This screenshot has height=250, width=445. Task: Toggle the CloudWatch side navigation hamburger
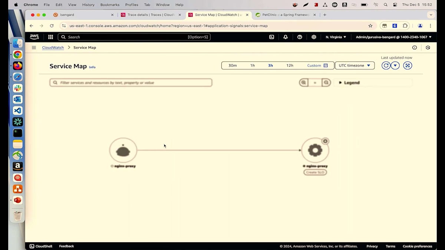coord(34,47)
